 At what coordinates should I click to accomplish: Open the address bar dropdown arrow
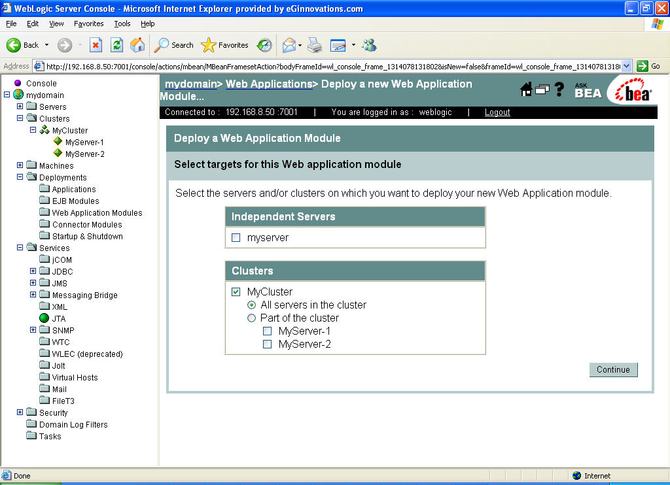pos(626,66)
